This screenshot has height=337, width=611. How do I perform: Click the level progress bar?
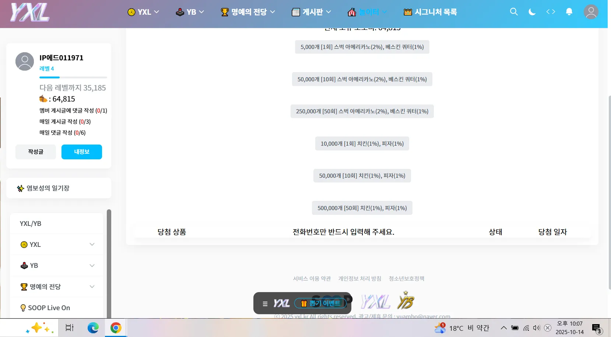tap(73, 77)
